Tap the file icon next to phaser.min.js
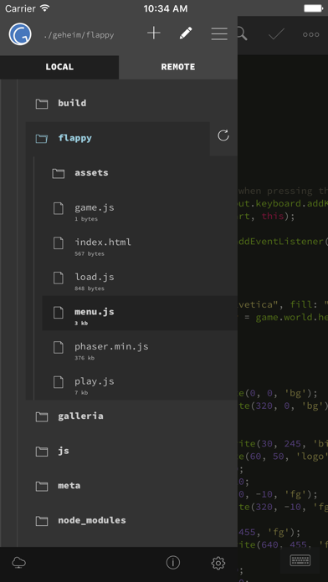 point(59,347)
